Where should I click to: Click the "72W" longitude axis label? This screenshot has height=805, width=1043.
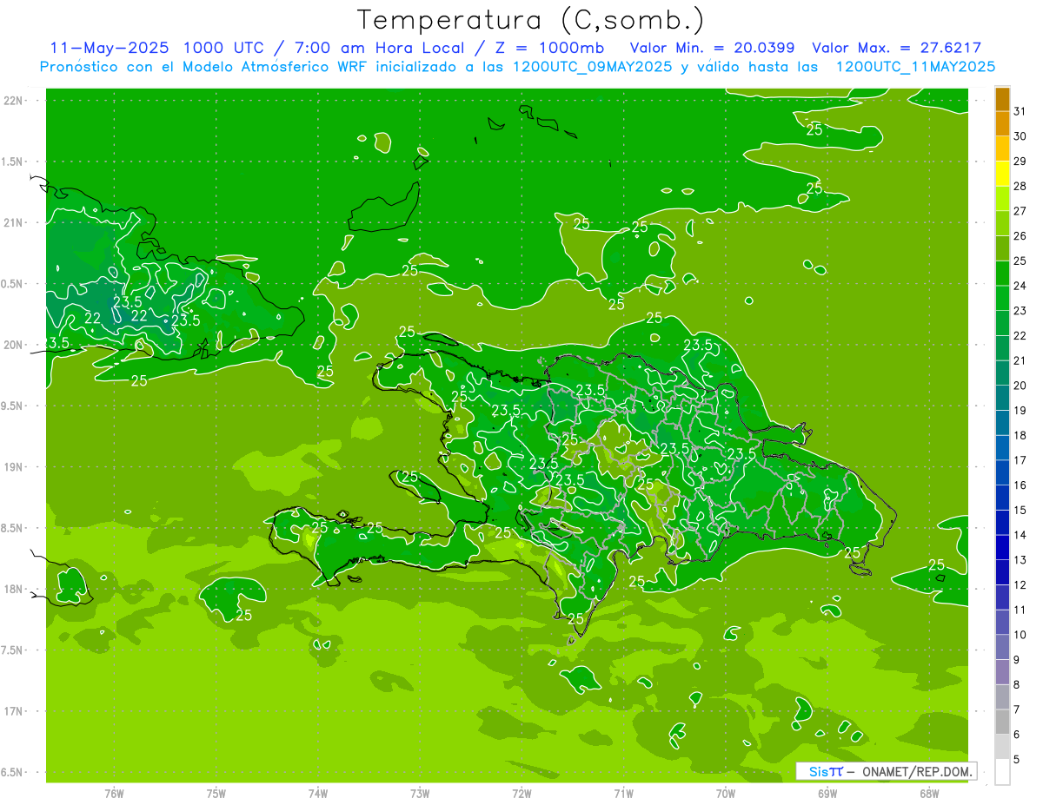(521, 794)
